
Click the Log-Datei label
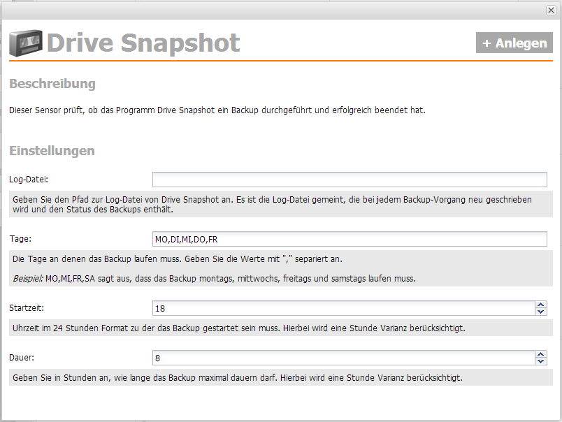[29, 180]
